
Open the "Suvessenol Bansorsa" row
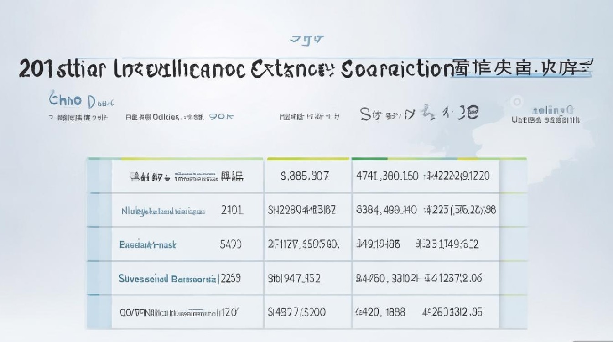coord(167,278)
